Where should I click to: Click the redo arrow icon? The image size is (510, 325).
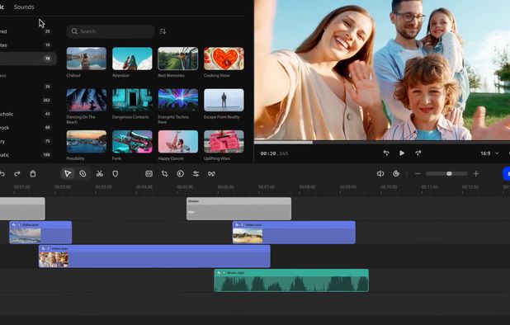click(x=17, y=173)
